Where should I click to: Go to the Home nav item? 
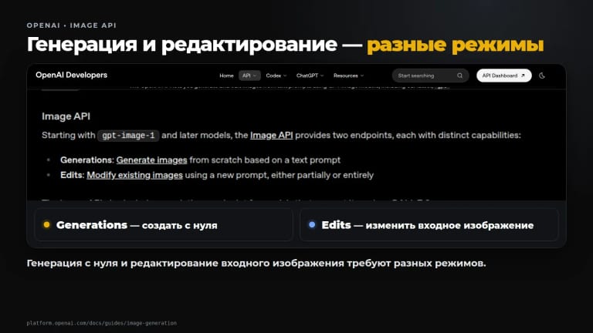tap(226, 76)
